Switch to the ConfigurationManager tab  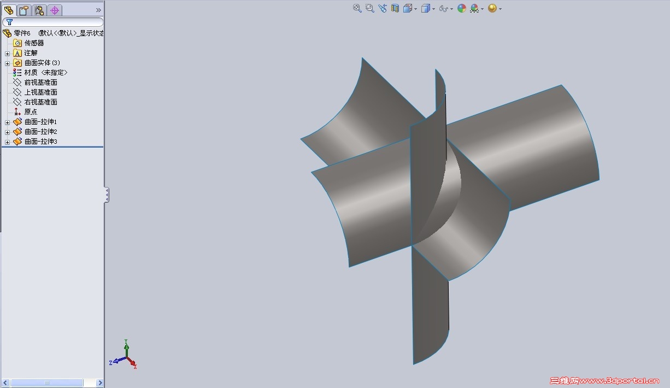(39, 10)
